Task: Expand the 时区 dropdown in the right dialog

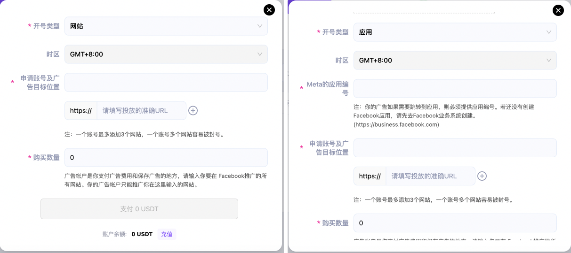Action: (455, 61)
